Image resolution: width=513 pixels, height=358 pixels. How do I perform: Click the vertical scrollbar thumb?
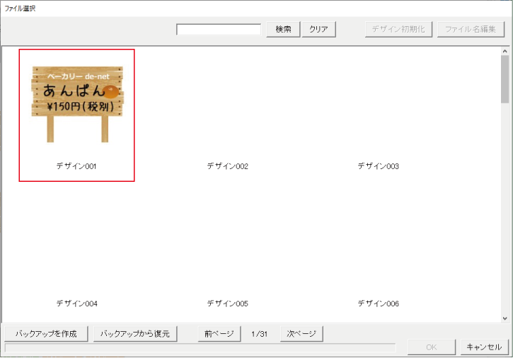[505, 79]
